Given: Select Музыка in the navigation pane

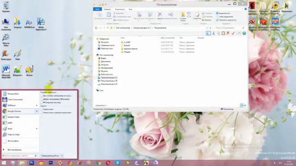Looking at the screenshot, I should pos(103,71).
